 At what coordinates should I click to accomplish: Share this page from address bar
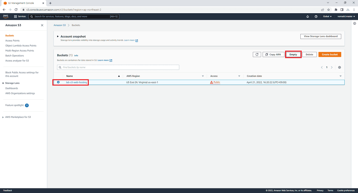tap(322, 9)
